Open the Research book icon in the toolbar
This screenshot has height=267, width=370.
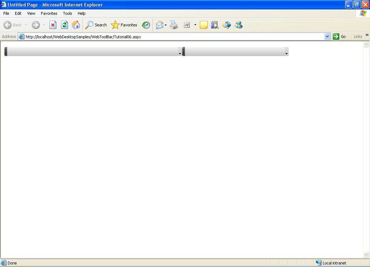coord(215,25)
